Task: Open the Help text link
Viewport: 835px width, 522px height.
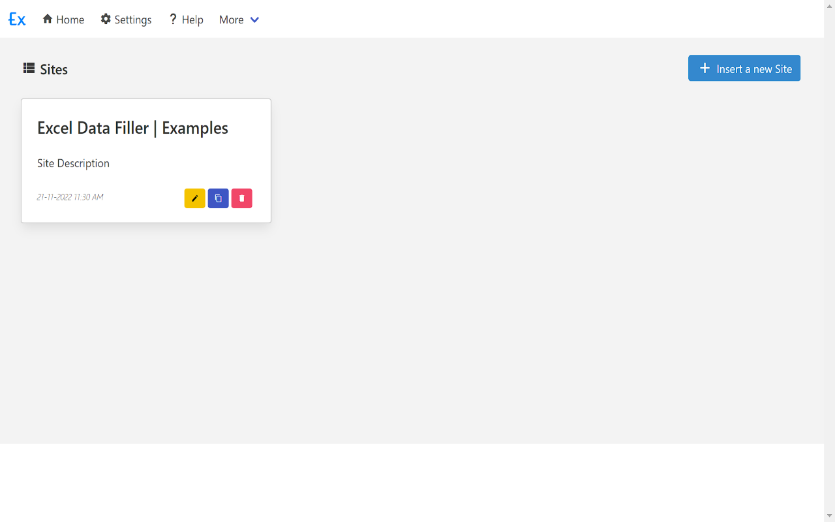Action: pos(192,20)
